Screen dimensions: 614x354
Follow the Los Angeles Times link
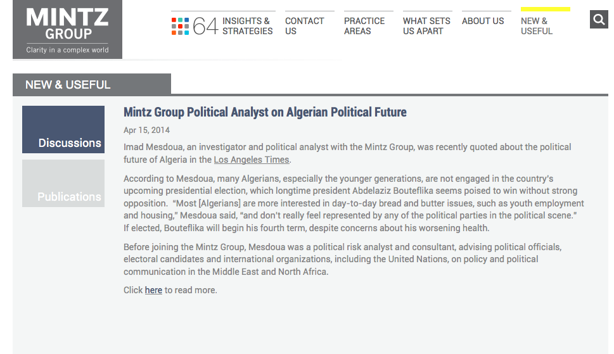pyautogui.click(x=252, y=160)
